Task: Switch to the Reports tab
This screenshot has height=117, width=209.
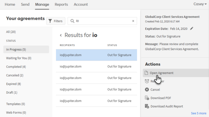Action: click(x=61, y=4)
